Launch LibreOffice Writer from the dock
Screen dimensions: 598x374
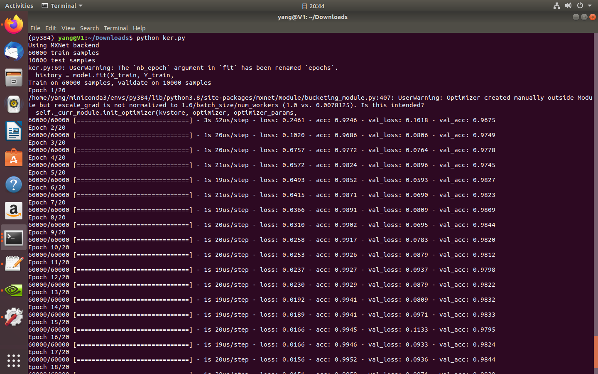point(14,131)
